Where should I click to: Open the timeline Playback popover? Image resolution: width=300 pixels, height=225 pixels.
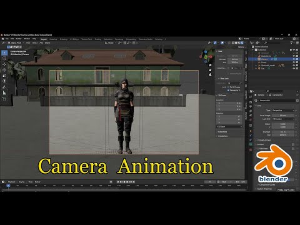[x=12, y=182]
